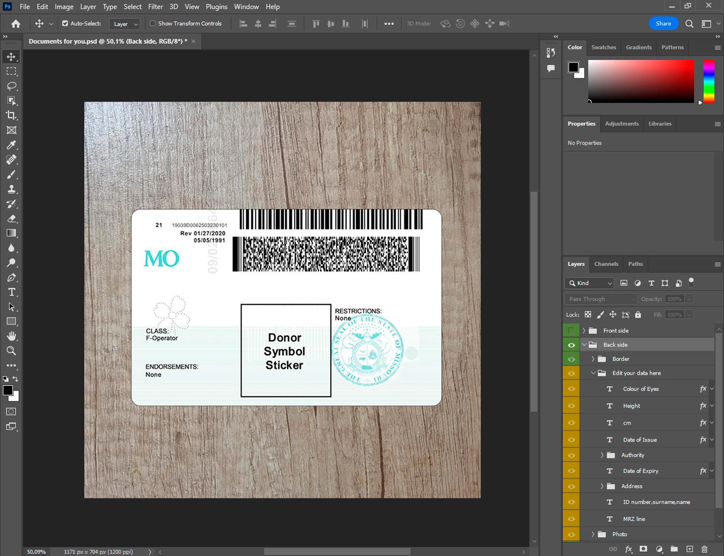The height and width of the screenshot is (556, 724).
Task: Uncheck the Auto-Select checkbox
Action: (65, 23)
